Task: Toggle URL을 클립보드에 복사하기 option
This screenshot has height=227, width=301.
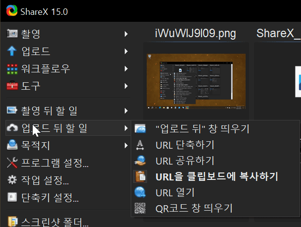Action: click(x=215, y=176)
